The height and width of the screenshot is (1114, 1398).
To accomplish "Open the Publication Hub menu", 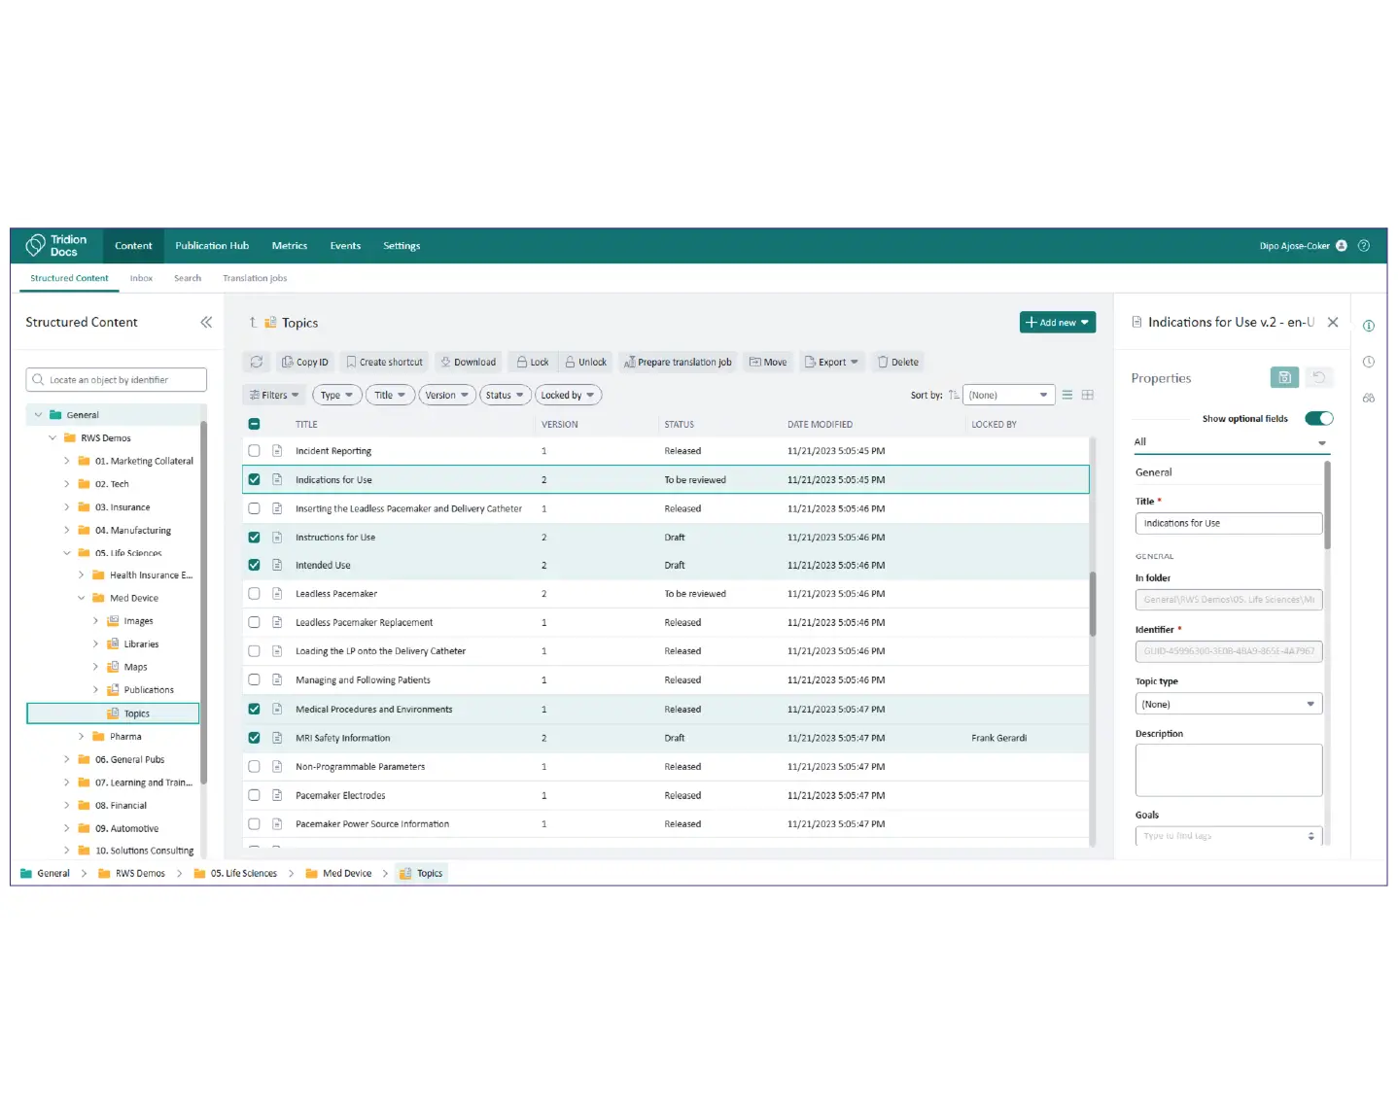I will pos(212,246).
